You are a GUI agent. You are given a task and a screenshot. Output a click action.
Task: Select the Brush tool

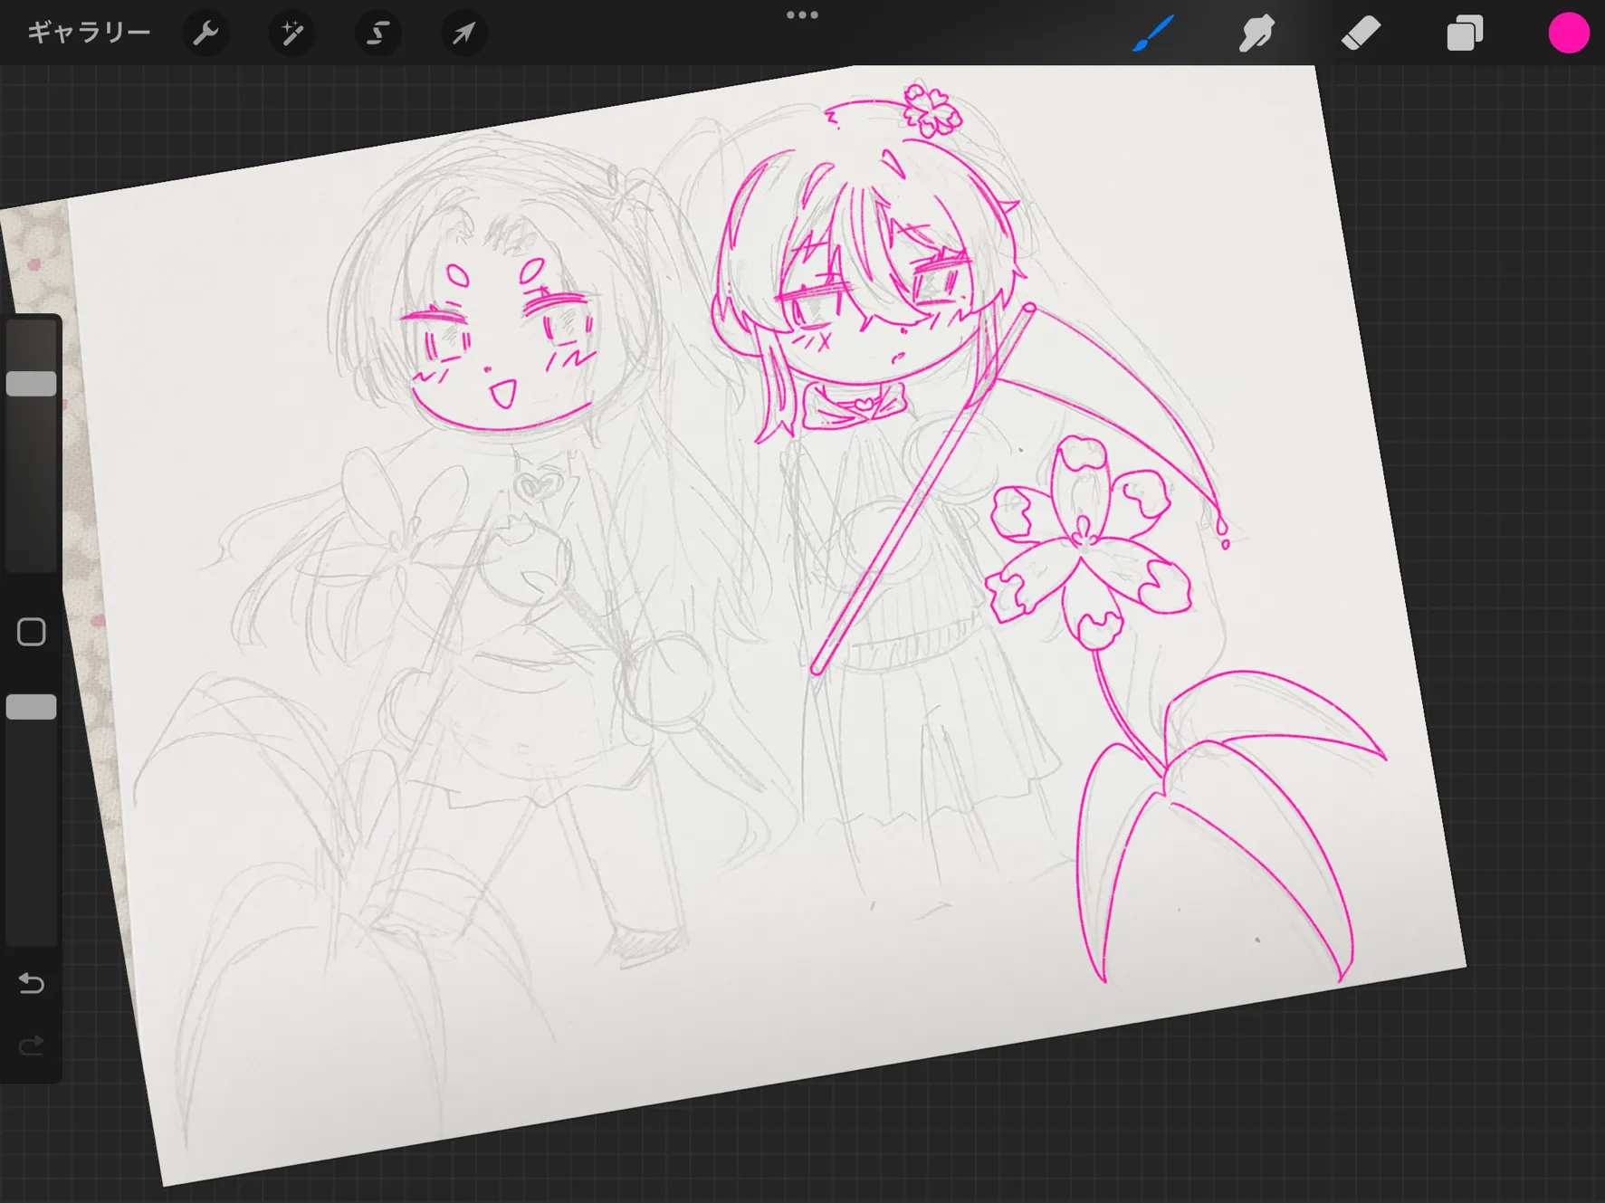pos(1153,33)
